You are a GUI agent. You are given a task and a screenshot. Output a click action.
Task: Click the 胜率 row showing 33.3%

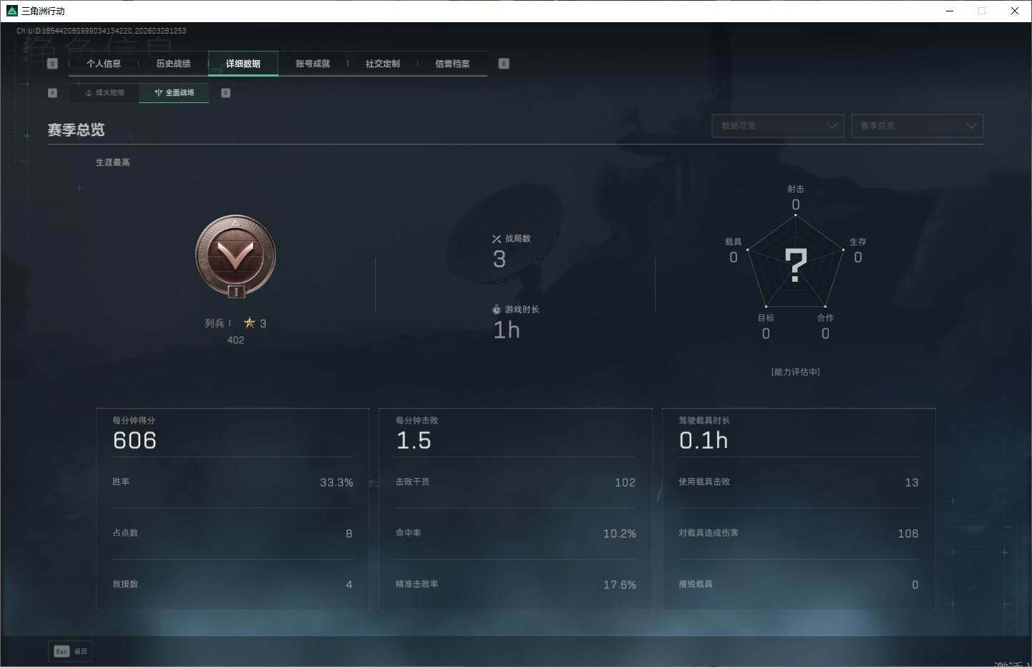[x=233, y=482]
